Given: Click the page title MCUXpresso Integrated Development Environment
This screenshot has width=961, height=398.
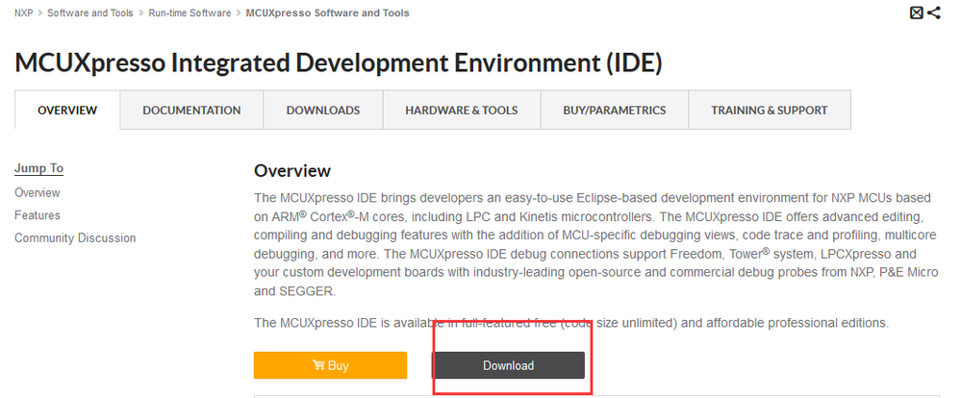Looking at the screenshot, I should (339, 63).
